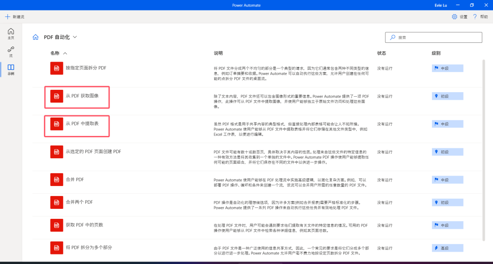Expand the PDF 自动化 dropdown chevron
The width and height of the screenshot is (493, 264).
[x=75, y=37]
